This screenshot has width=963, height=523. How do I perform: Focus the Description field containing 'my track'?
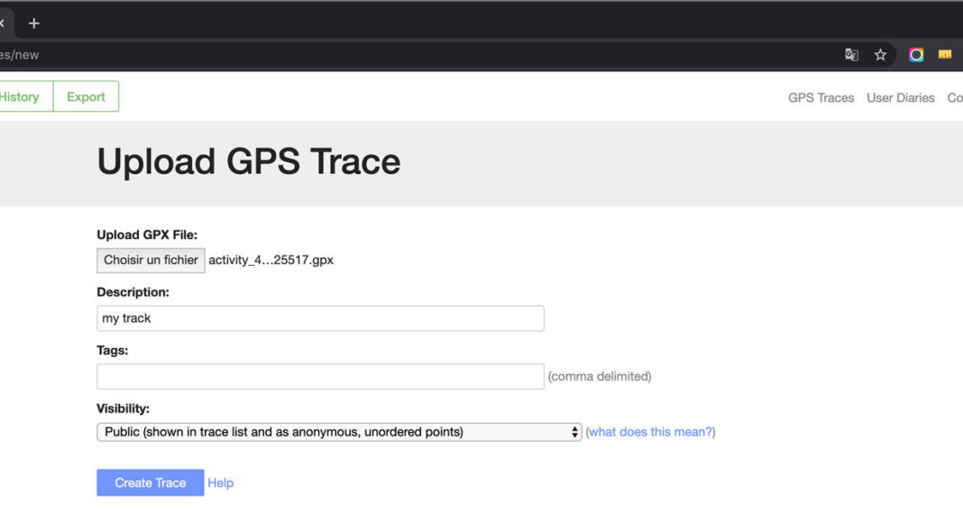point(320,318)
